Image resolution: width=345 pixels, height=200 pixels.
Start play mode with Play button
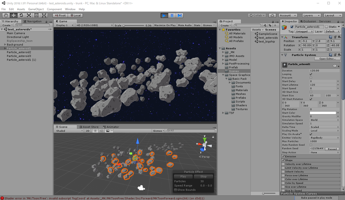[164, 15]
